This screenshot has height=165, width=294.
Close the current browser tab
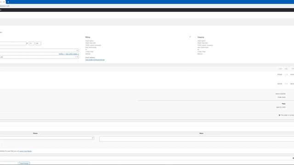tap(4, 2)
